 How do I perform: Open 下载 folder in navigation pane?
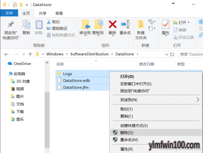[x=17, y=112]
